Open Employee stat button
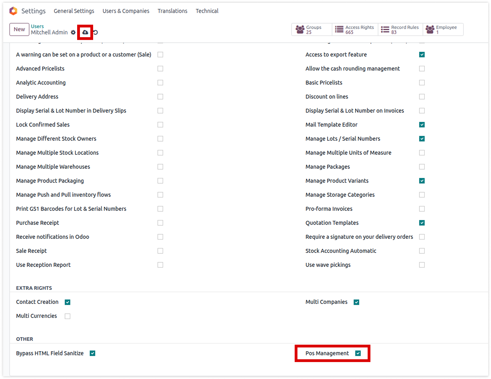The height and width of the screenshot is (379, 491). tap(443, 30)
